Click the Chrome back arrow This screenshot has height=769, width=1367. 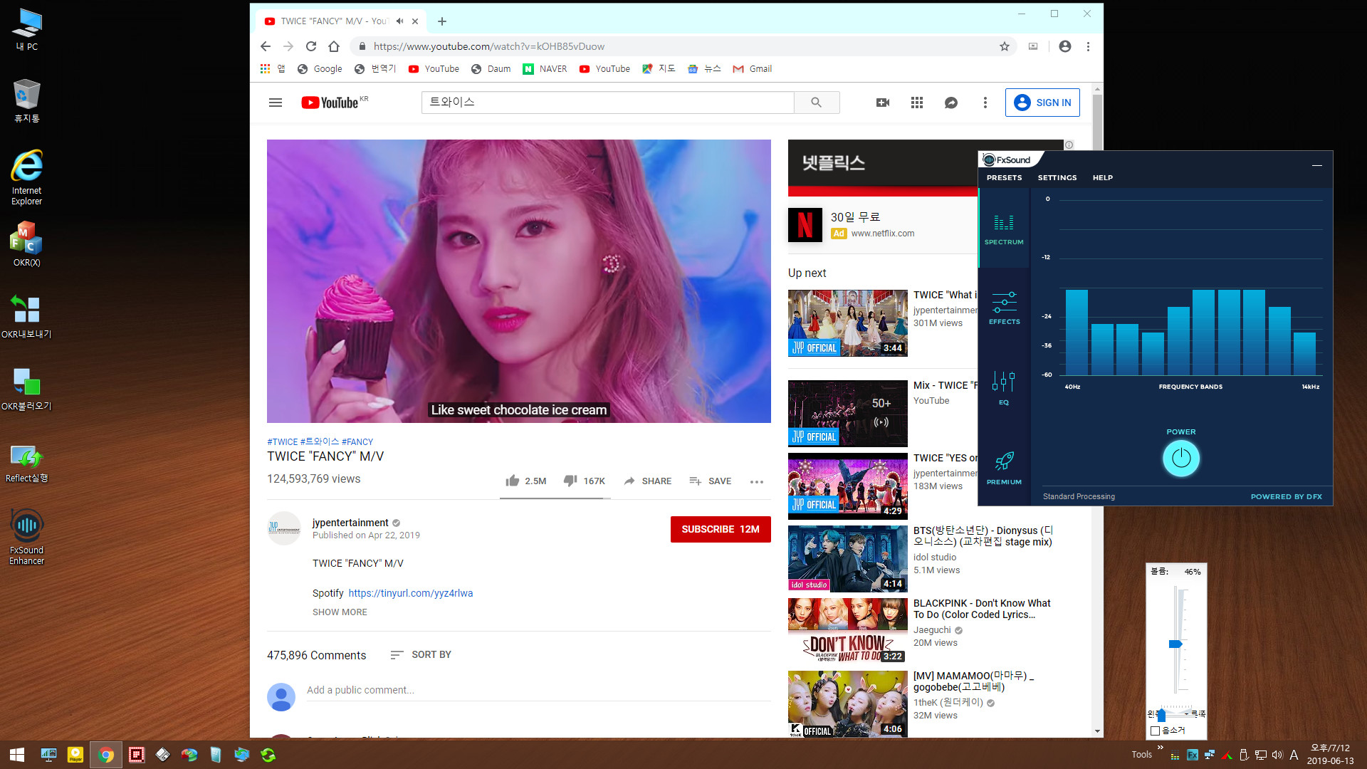click(x=266, y=46)
